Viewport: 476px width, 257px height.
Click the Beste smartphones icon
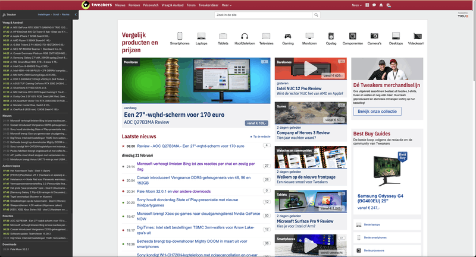point(359,237)
